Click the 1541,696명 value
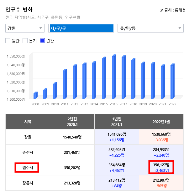Image resolution: width=189 pixels, height=191 pixels. point(117,134)
